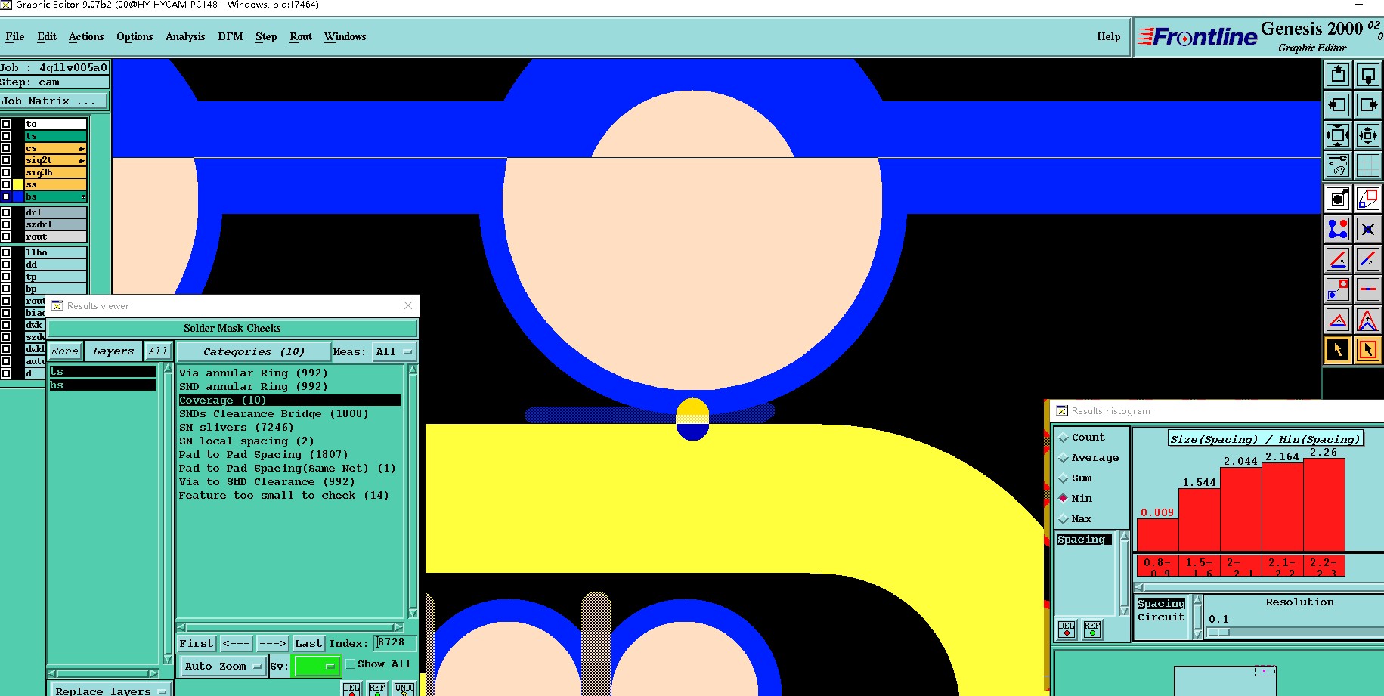The width and height of the screenshot is (1384, 696).
Task: Click the pan right icon in right toolbar
Action: click(x=1368, y=105)
